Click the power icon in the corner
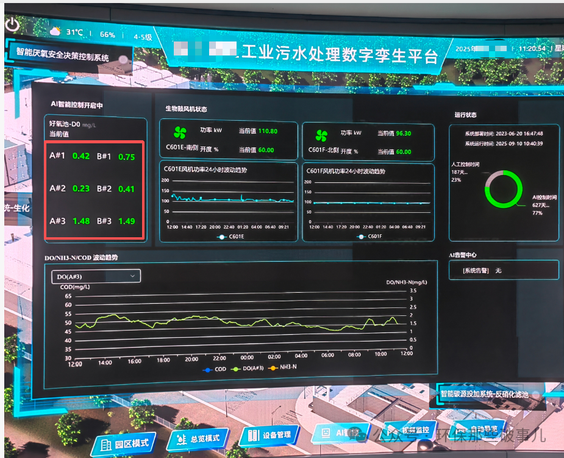Viewport: 564px width, 458px height. point(12,24)
